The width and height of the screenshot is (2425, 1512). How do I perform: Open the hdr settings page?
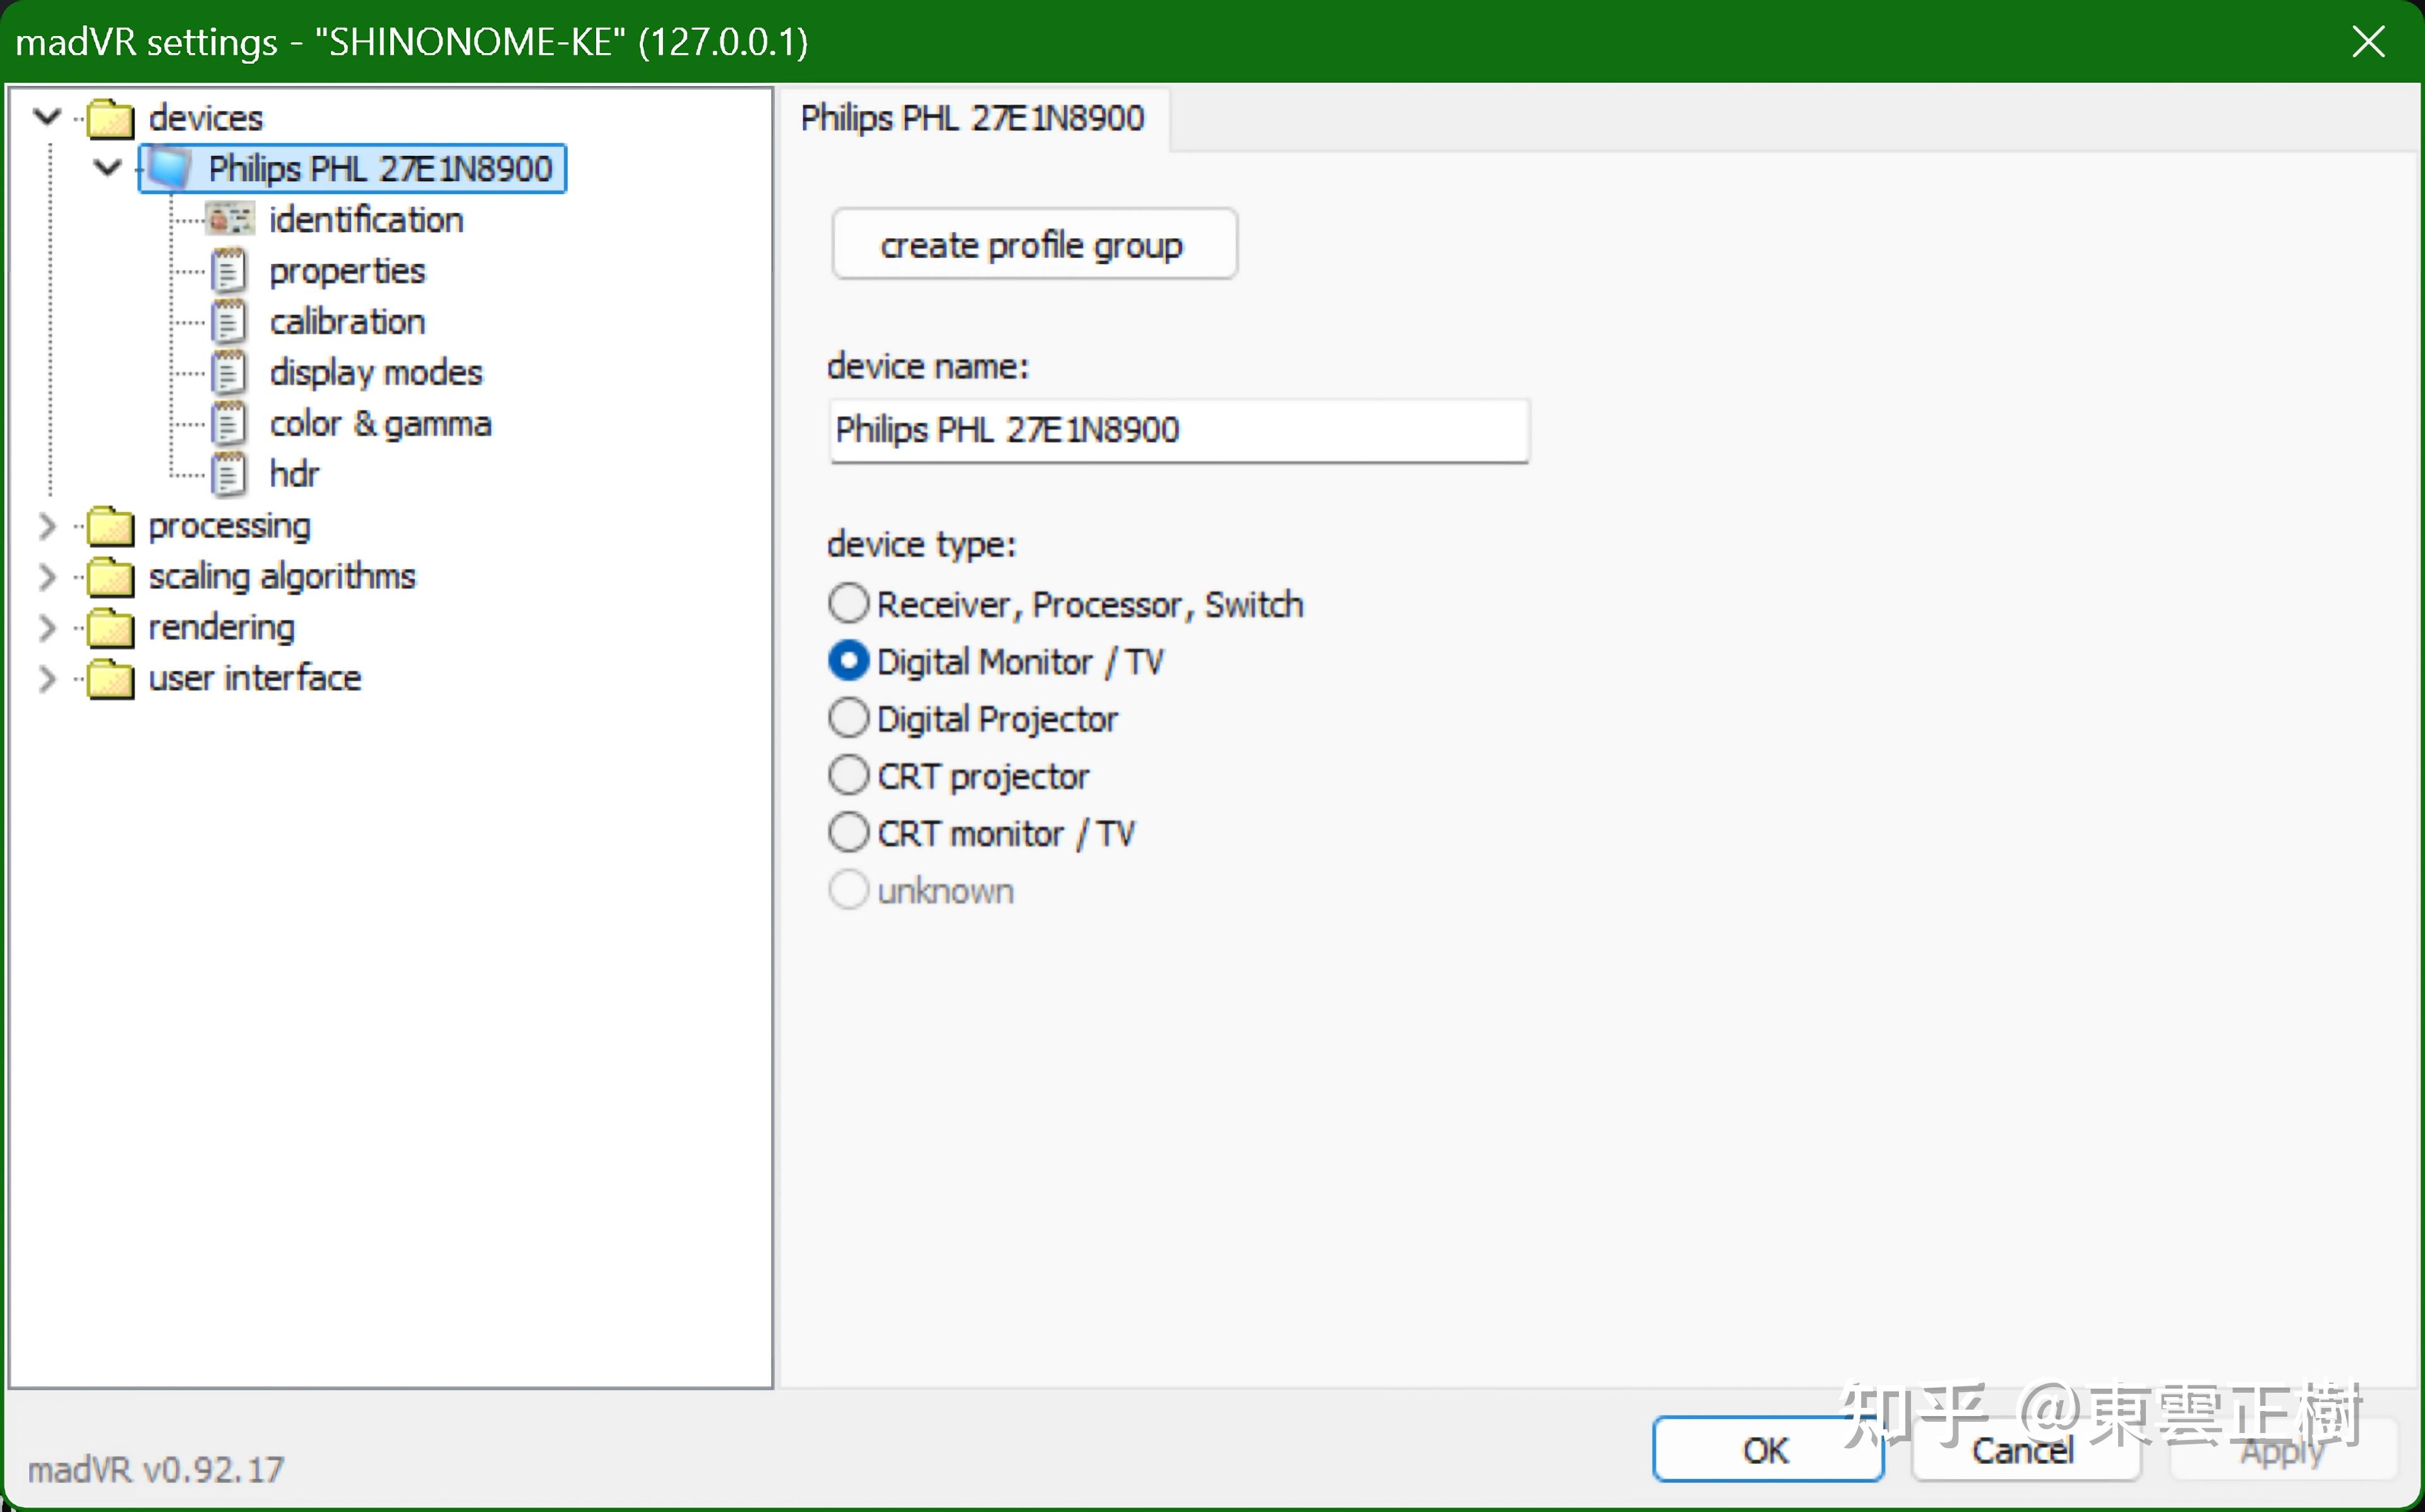[294, 474]
